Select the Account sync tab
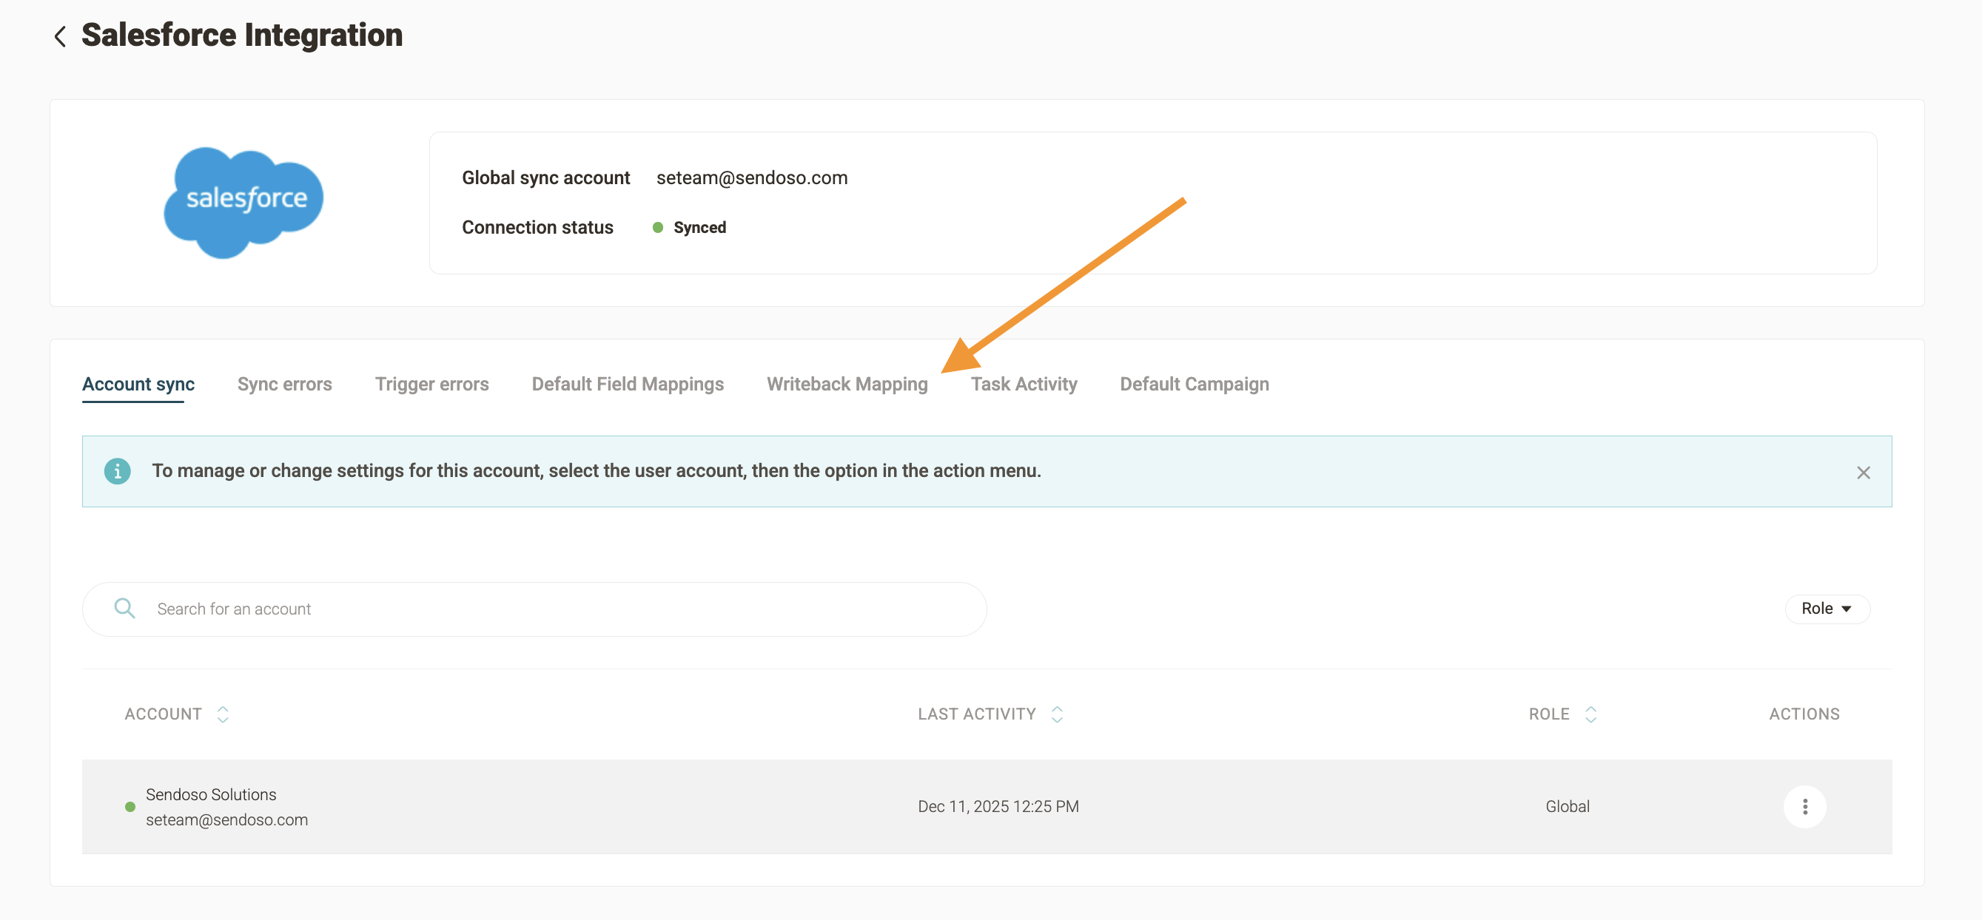This screenshot has width=1982, height=920. click(x=138, y=385)
